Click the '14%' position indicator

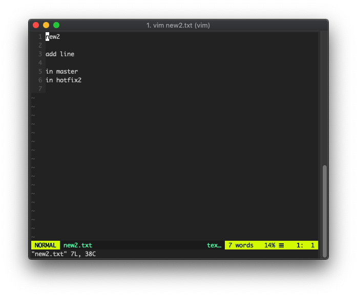(x=269, y=245)
